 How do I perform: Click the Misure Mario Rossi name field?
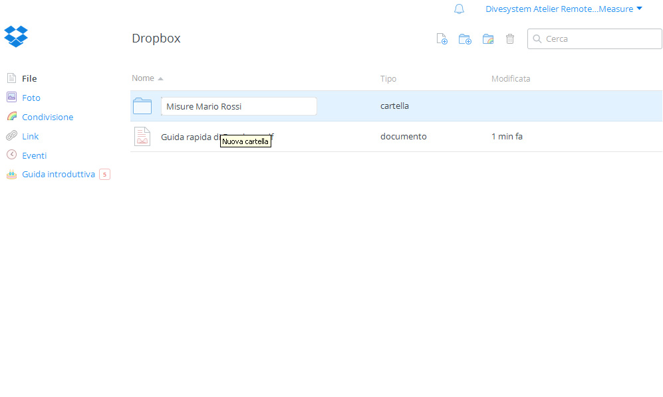click(239, 106)
